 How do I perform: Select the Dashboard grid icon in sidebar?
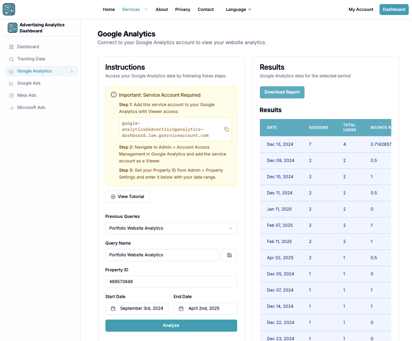10,46
